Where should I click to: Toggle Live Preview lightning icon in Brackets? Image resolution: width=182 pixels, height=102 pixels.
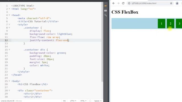(106, 6)
